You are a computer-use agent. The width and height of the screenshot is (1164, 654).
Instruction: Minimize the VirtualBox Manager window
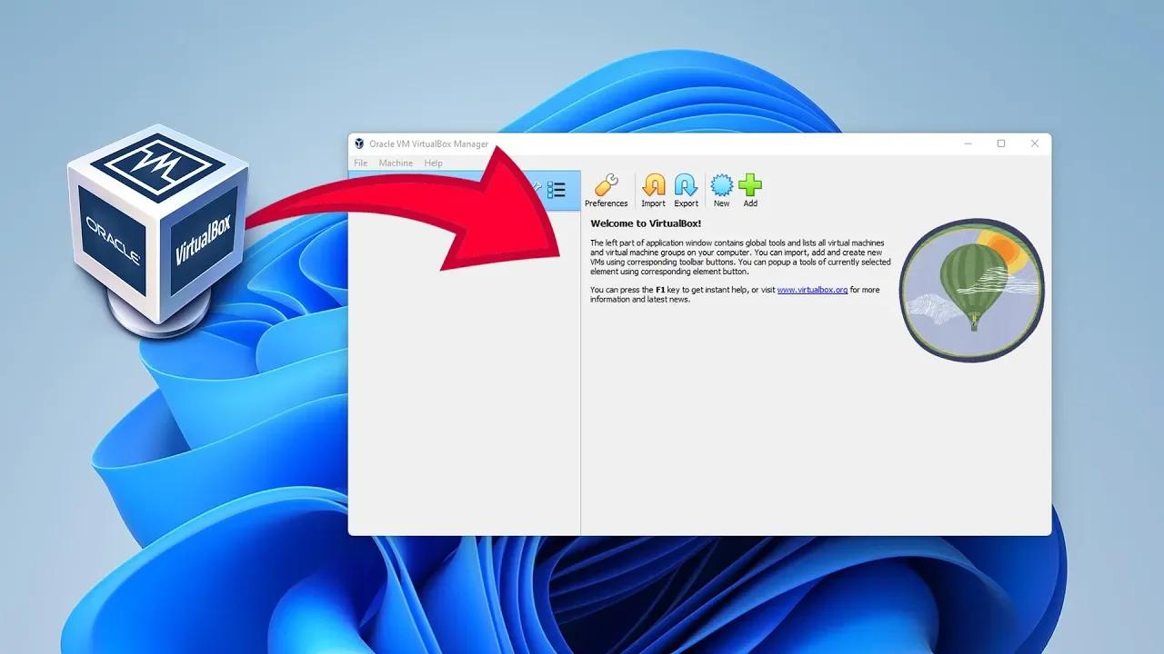[968, 144]
